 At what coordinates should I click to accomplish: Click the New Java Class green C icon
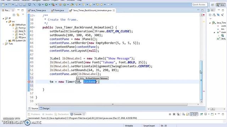point(65,5)
